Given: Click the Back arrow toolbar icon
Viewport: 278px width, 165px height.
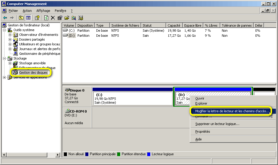Looking at the screenshot, I should tap(5, 18).
